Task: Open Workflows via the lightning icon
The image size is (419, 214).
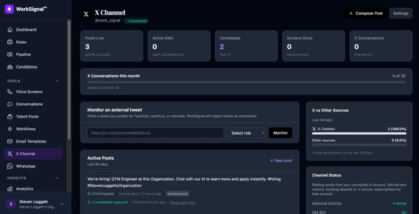Action: pos(10,129)
